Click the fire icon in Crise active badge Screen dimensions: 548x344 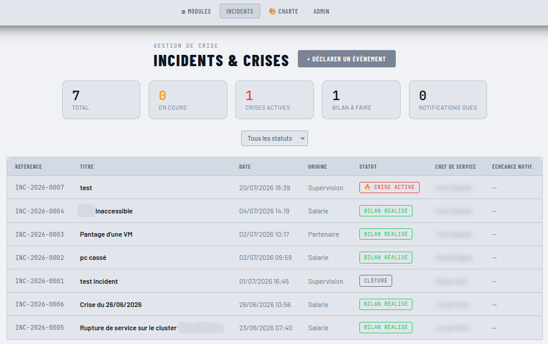click(x=367, y=187)
